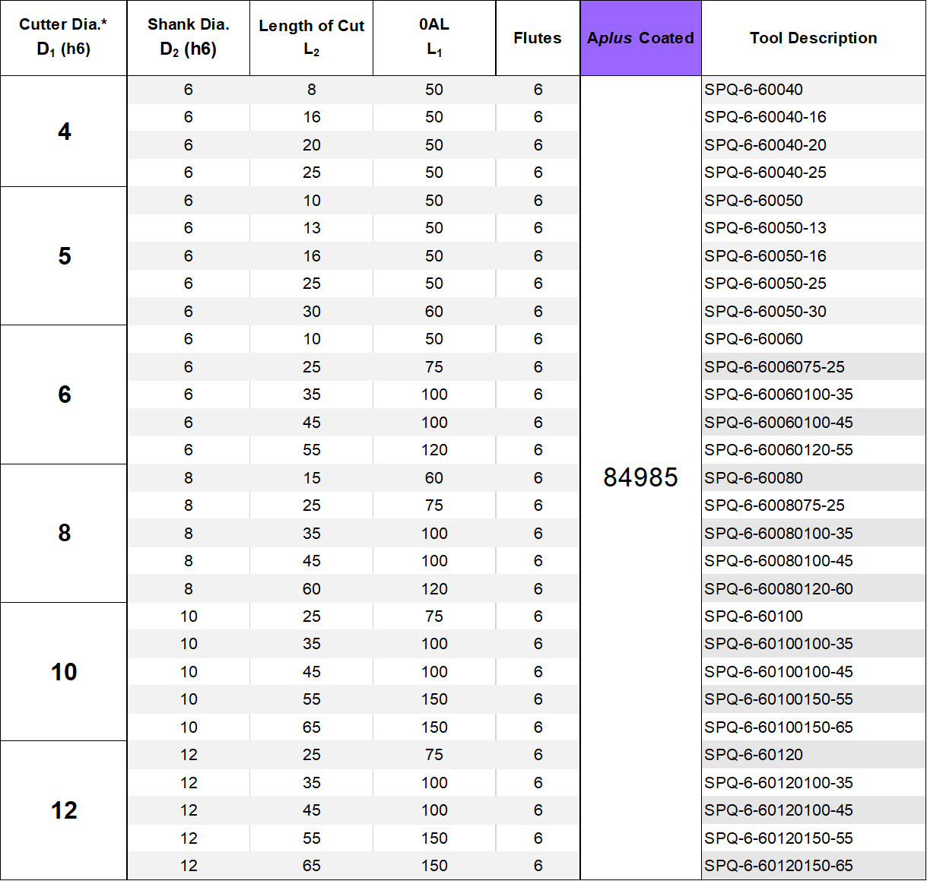927x881 pixels.
Task: Select tool description SPQ-6-60050-30
Action: tap(765, 312)
